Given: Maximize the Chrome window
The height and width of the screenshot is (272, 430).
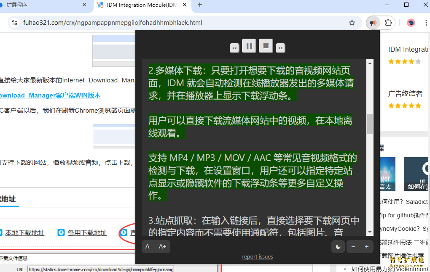Looking at the screenshot, I should (406, 5).
